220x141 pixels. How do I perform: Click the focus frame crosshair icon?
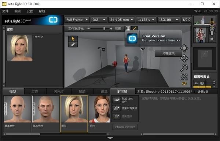184,77
